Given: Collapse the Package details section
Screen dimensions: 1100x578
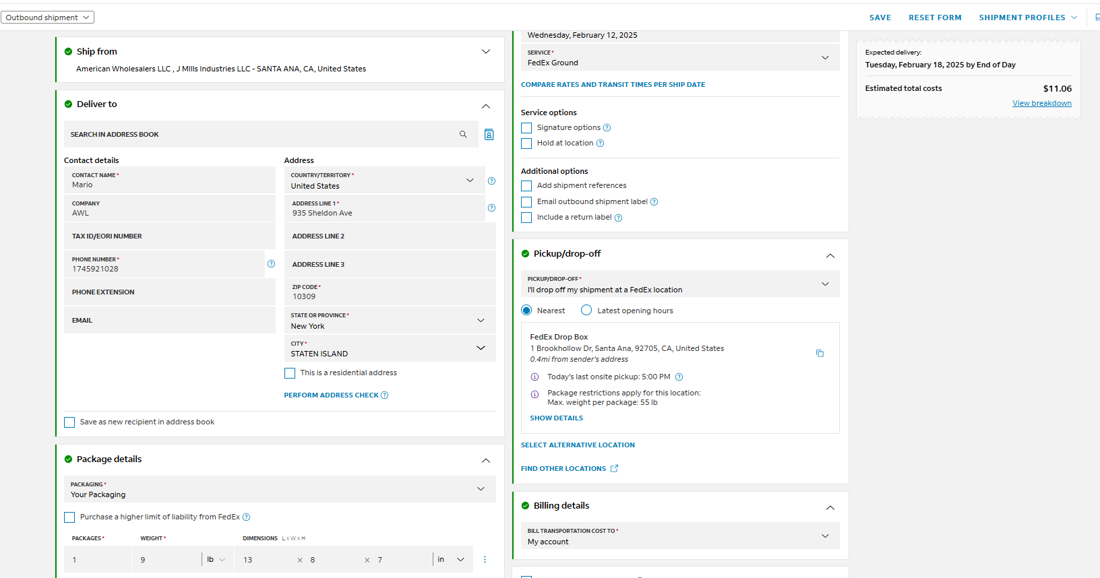Looking at the screenshot, I should click(486, 461).
